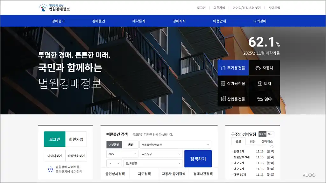Click the refresh icon in 금주의 경매일정
Image resolution: width=326 pixels, height=183 pixels.
click(272, 146)
